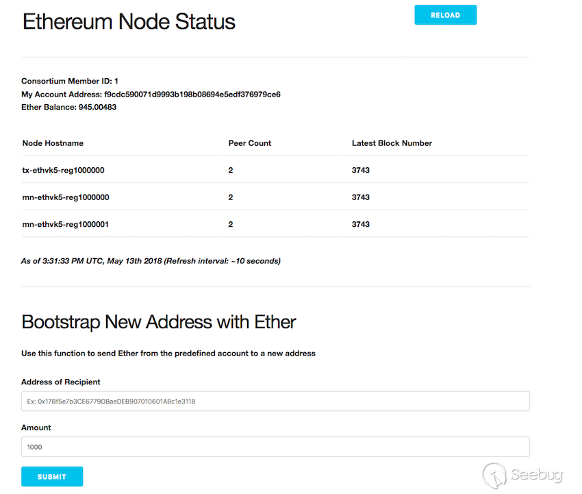The image size is (582, 494).
Task: Click the Bootstrap New Address with Ether heading
Action: click(159, 322)
